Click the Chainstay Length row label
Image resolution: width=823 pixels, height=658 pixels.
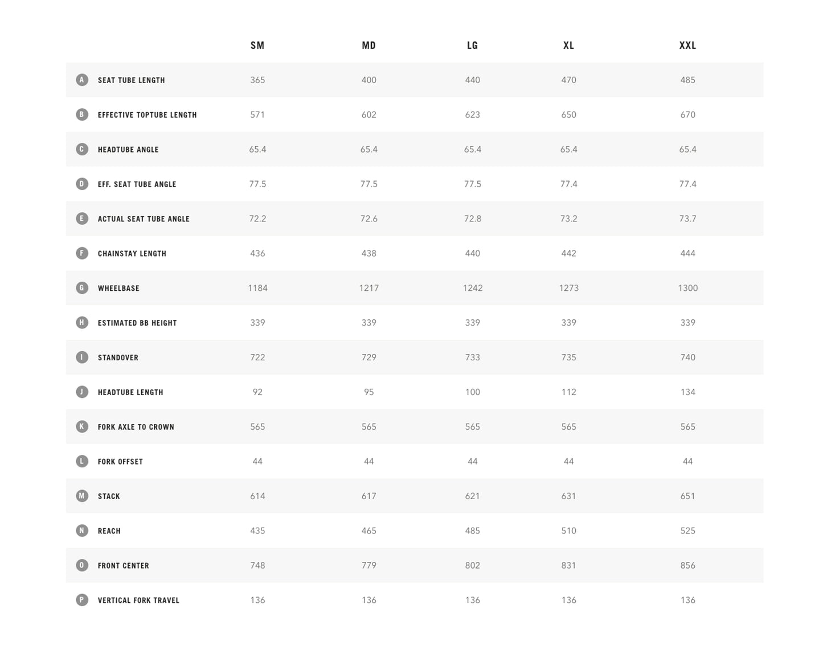(132, 253)
